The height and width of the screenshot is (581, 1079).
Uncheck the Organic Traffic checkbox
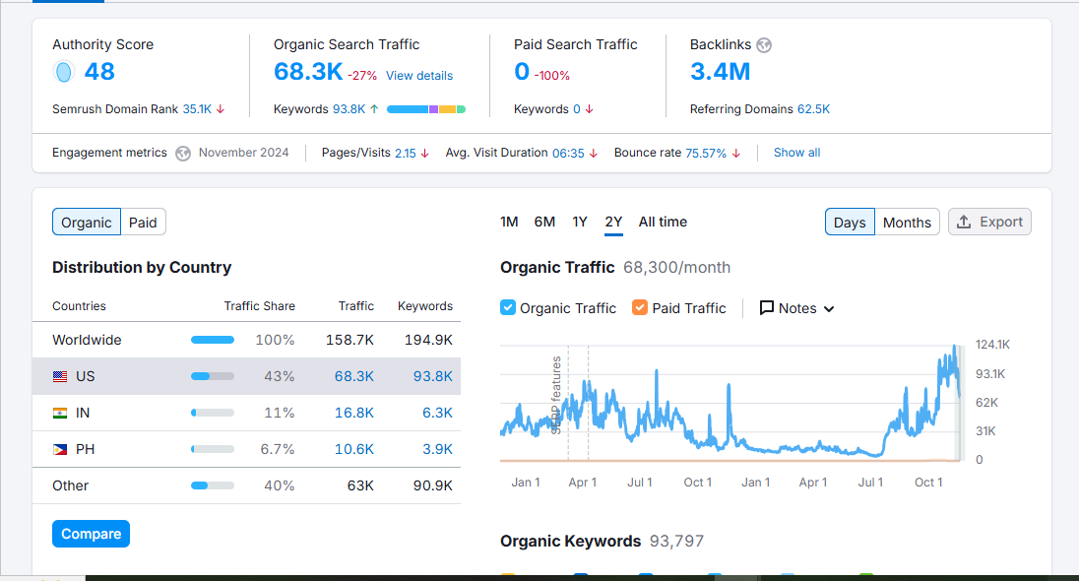click(x=508, y=307)
